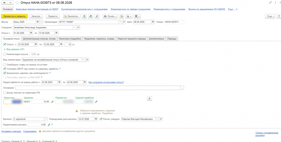Check Доход получен на территории РФ
Screen dimensions: 281x142
(5, 93)
